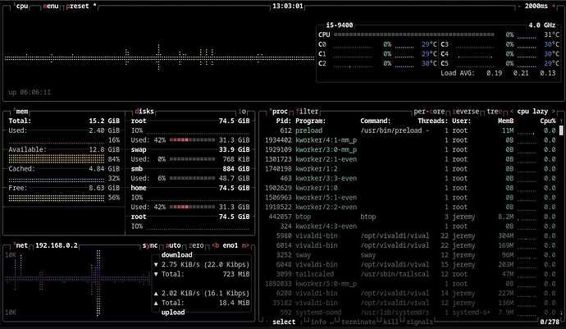This screenshot has width=566, height=329.
Task: Select the kworker/1:2 process row
Action: 410,169
